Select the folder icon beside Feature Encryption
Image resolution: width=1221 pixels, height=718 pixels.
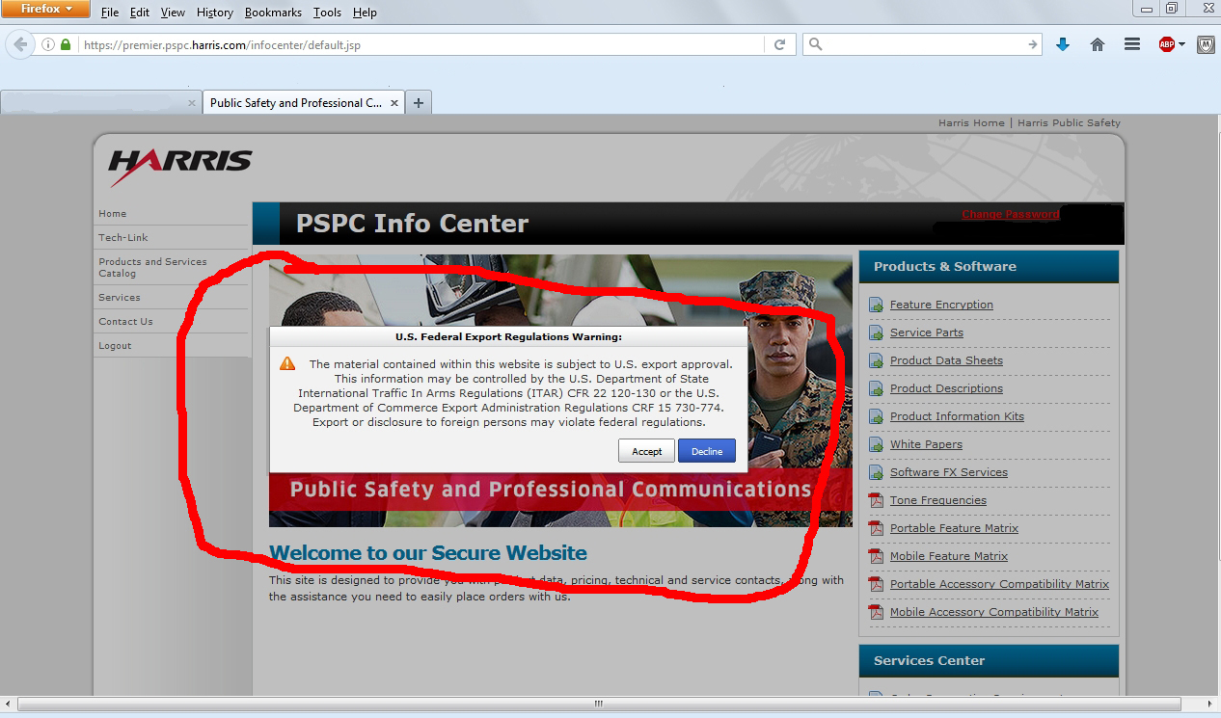coord(876,305)
